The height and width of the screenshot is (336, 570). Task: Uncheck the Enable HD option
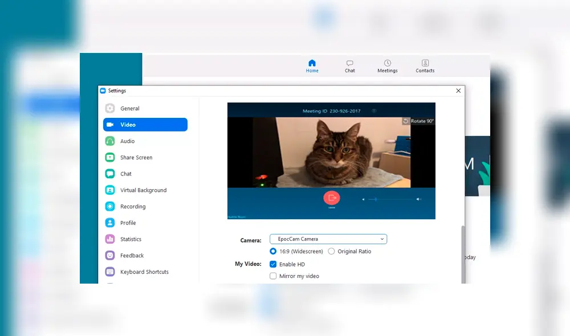tap(273, 264)
